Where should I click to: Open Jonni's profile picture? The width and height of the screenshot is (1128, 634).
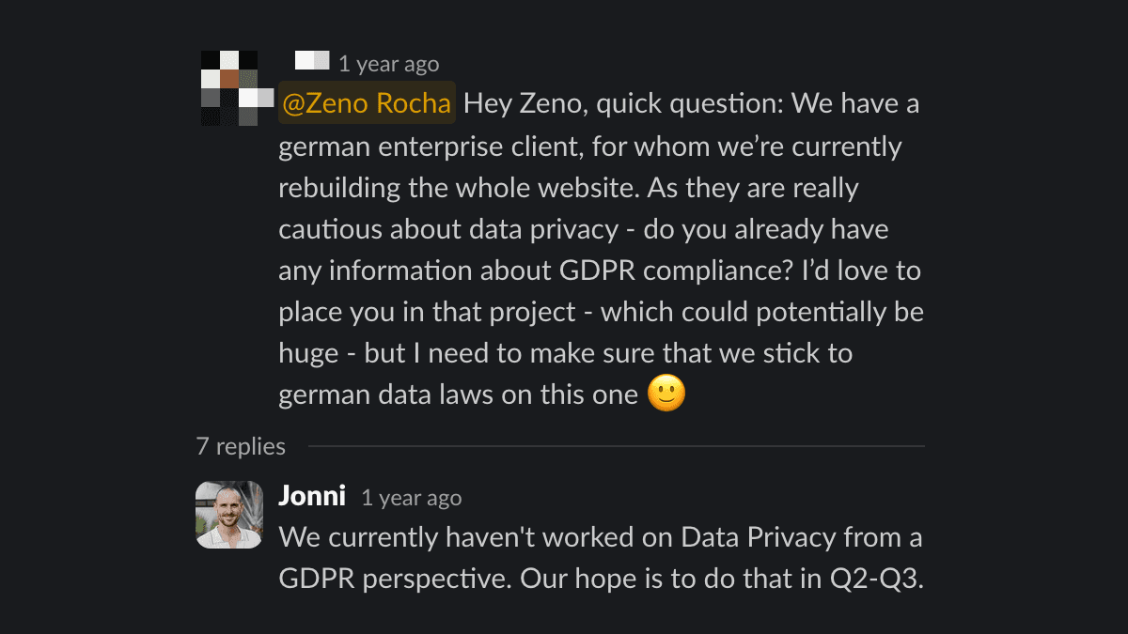click(229, 515)
